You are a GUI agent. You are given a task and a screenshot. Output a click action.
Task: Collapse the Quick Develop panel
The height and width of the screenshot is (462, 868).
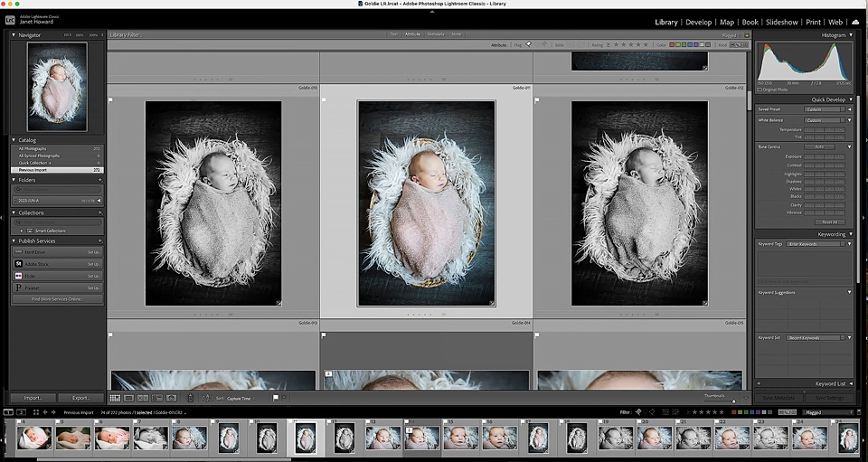850,99
